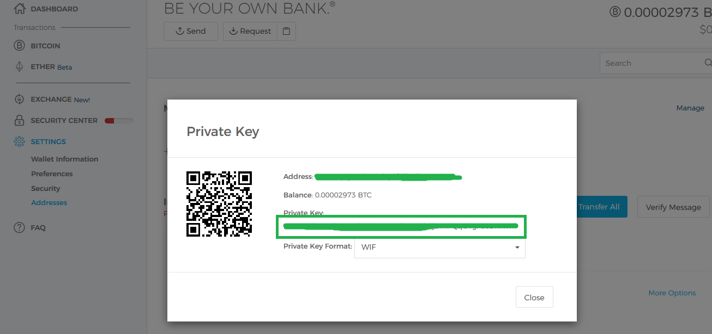Screen dimensions: 712x334
Task: Click the Search input field
Action: click(x=651, y=63)
